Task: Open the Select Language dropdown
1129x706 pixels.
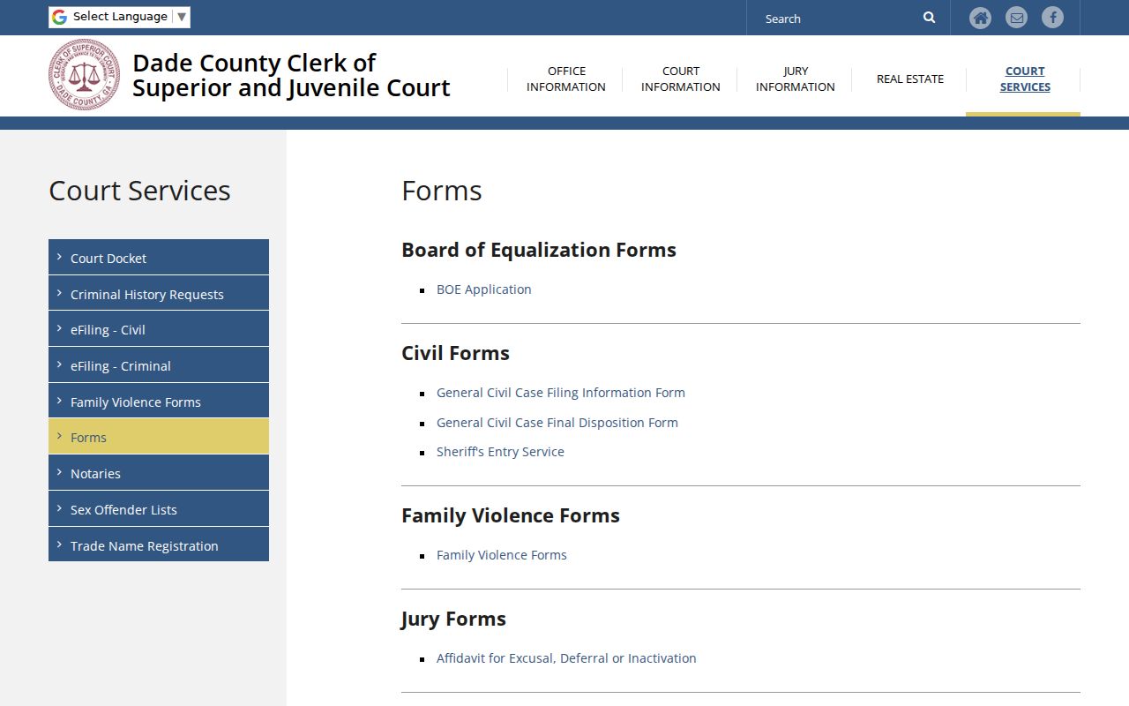Action: (119, 17)
